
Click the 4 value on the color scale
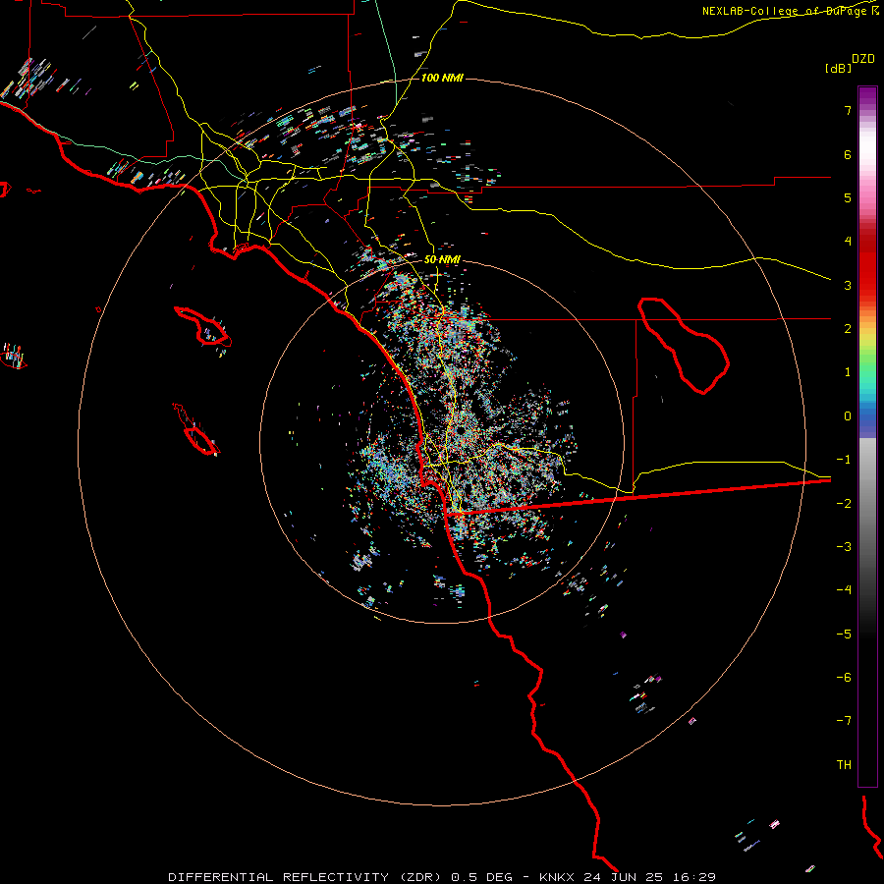pos(848,242)
